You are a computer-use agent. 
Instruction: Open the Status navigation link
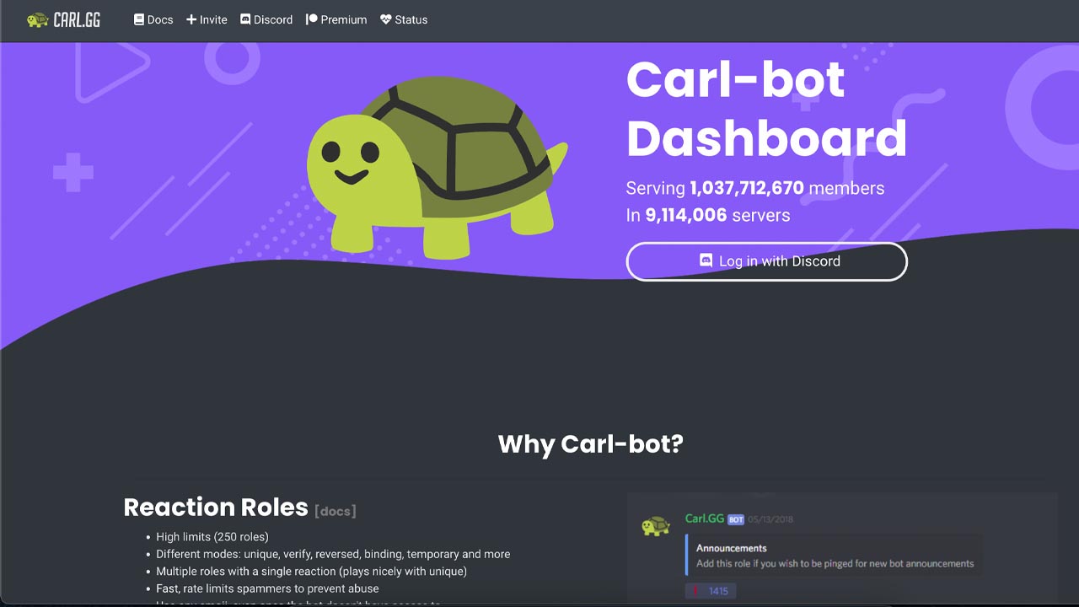[x=404, y=19]
